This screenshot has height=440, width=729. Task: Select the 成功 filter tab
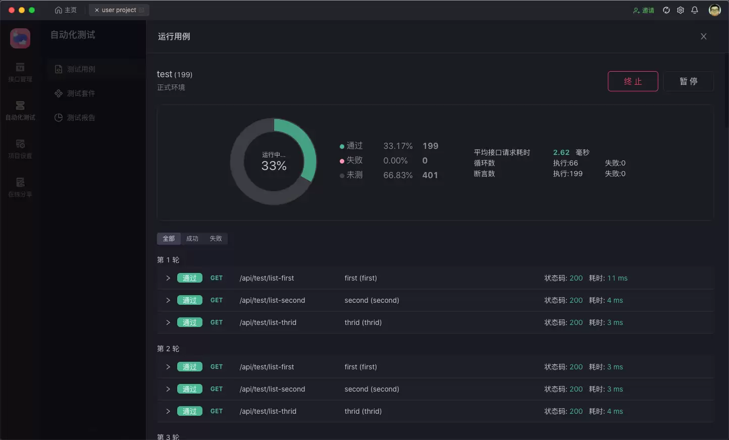pos(192,239)
